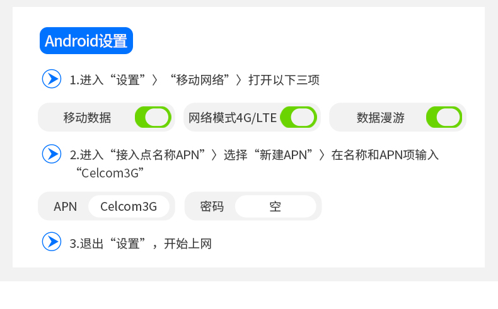Click the Android设置 header badge
Screen dimensions: 498x309
click(x=86, y=40)
